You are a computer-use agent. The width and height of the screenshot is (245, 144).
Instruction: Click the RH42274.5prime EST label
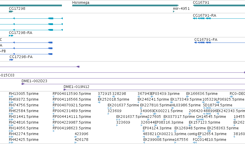point(24,134)
